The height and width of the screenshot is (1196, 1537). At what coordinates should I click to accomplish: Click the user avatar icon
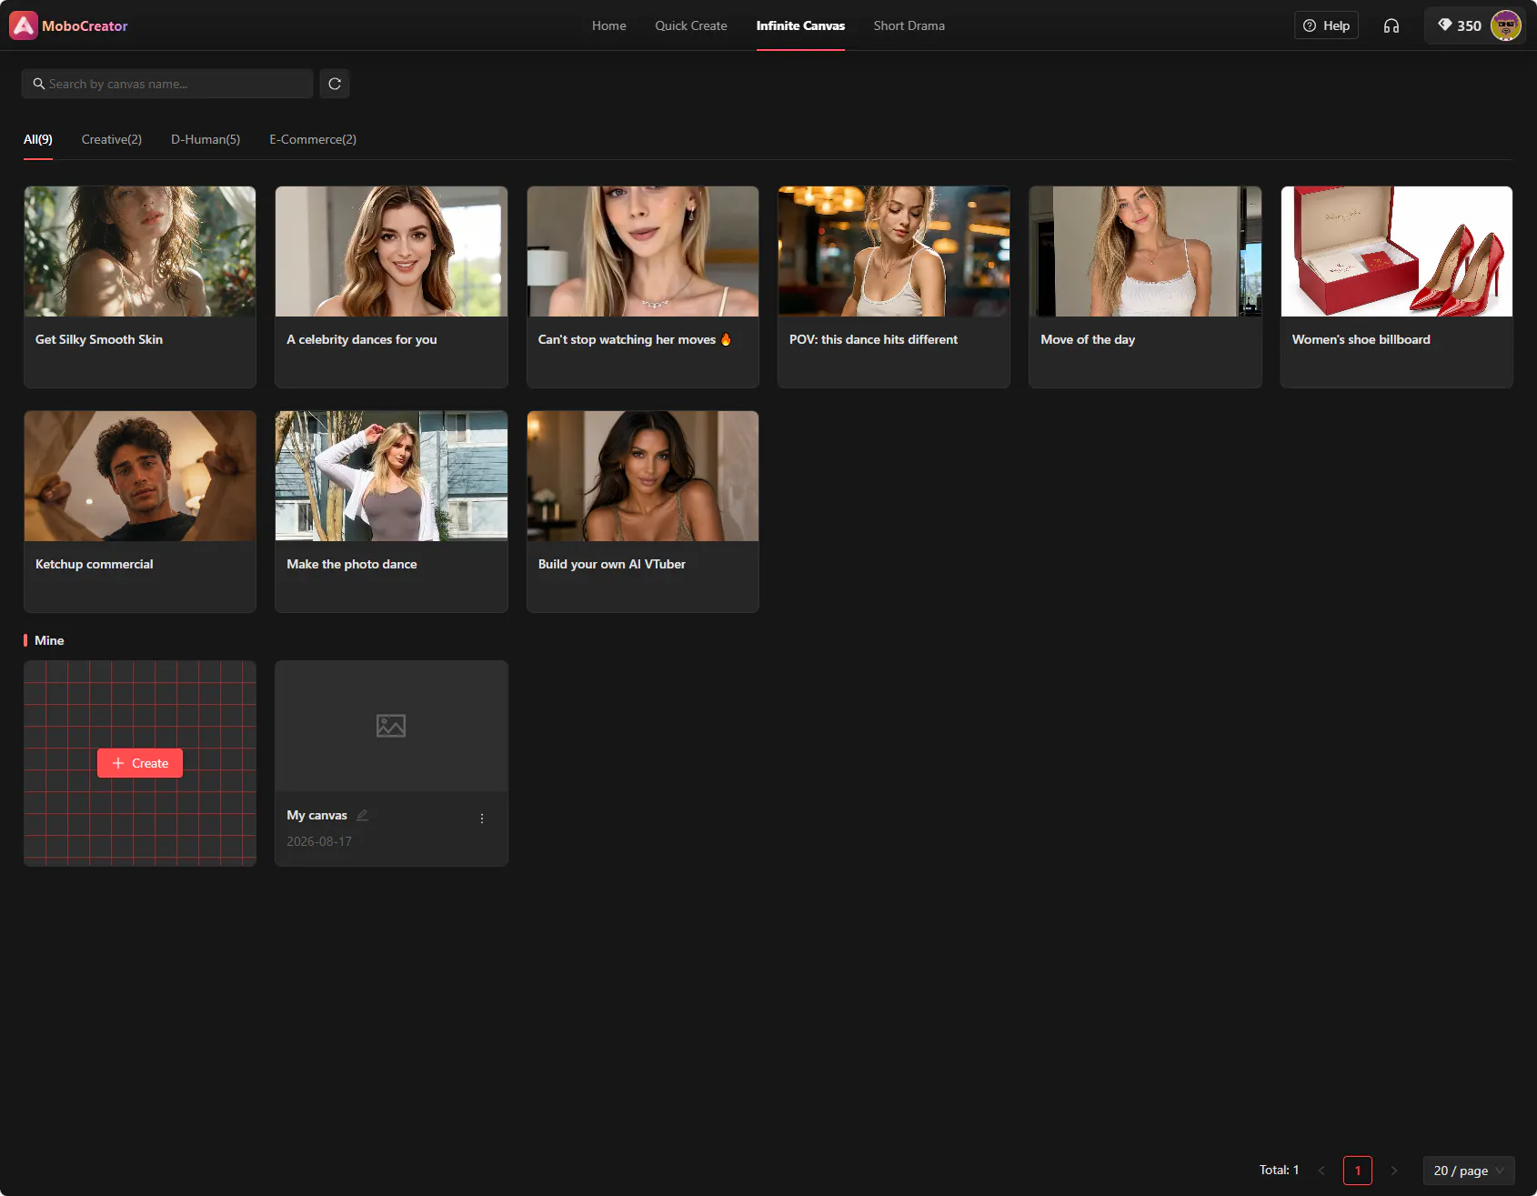[1506, 25]
